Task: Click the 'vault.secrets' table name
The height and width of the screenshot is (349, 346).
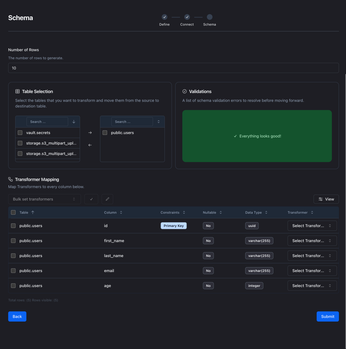Action: click(x=38, y=133)
